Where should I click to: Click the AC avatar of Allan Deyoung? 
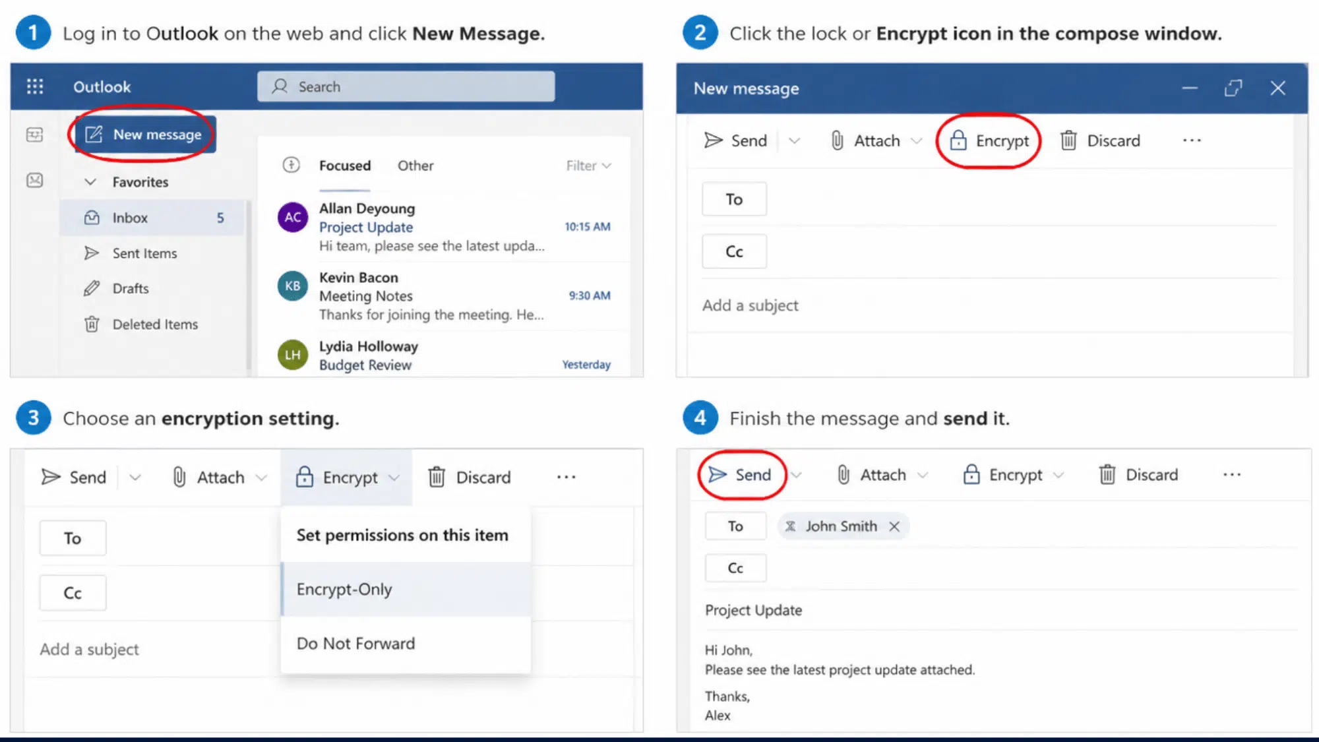tap(293, 218)
